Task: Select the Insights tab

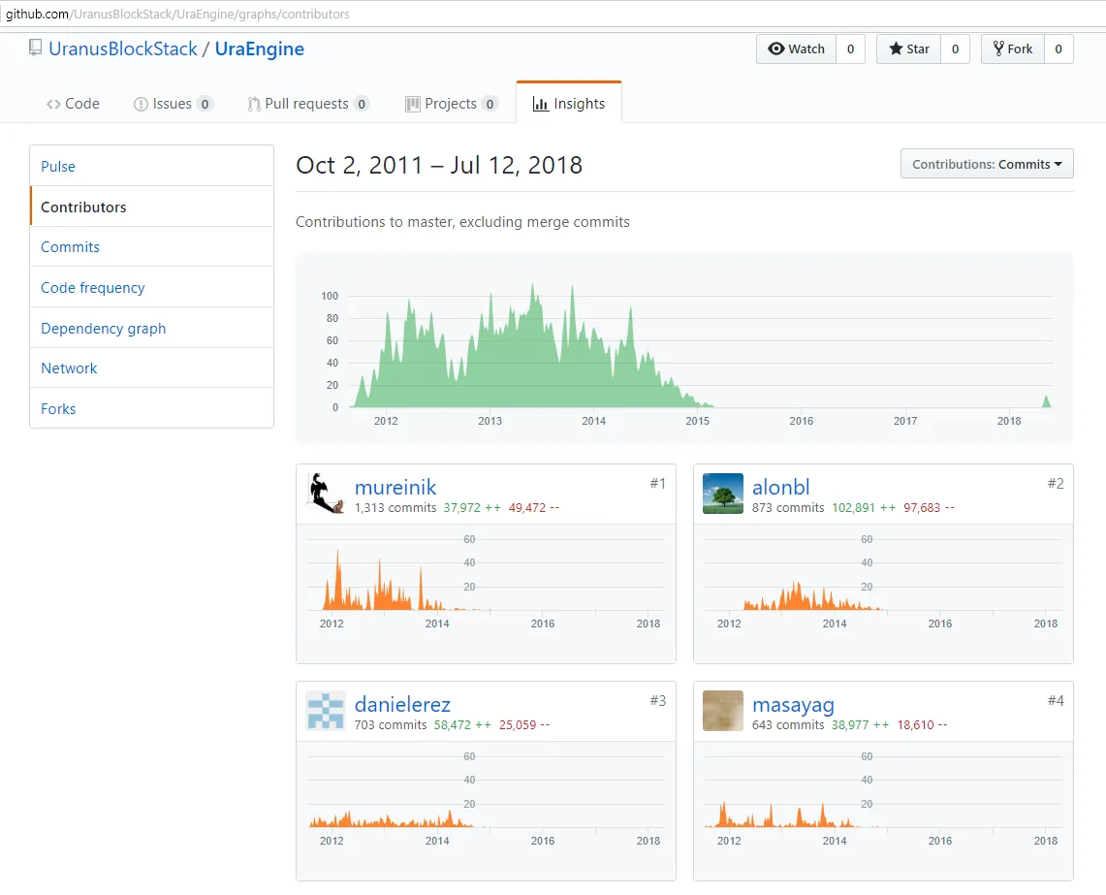Action: (x=569, y=103)
